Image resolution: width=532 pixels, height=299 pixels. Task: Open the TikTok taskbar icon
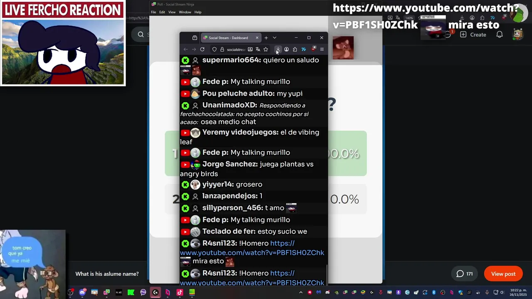[x=180, y=292]
